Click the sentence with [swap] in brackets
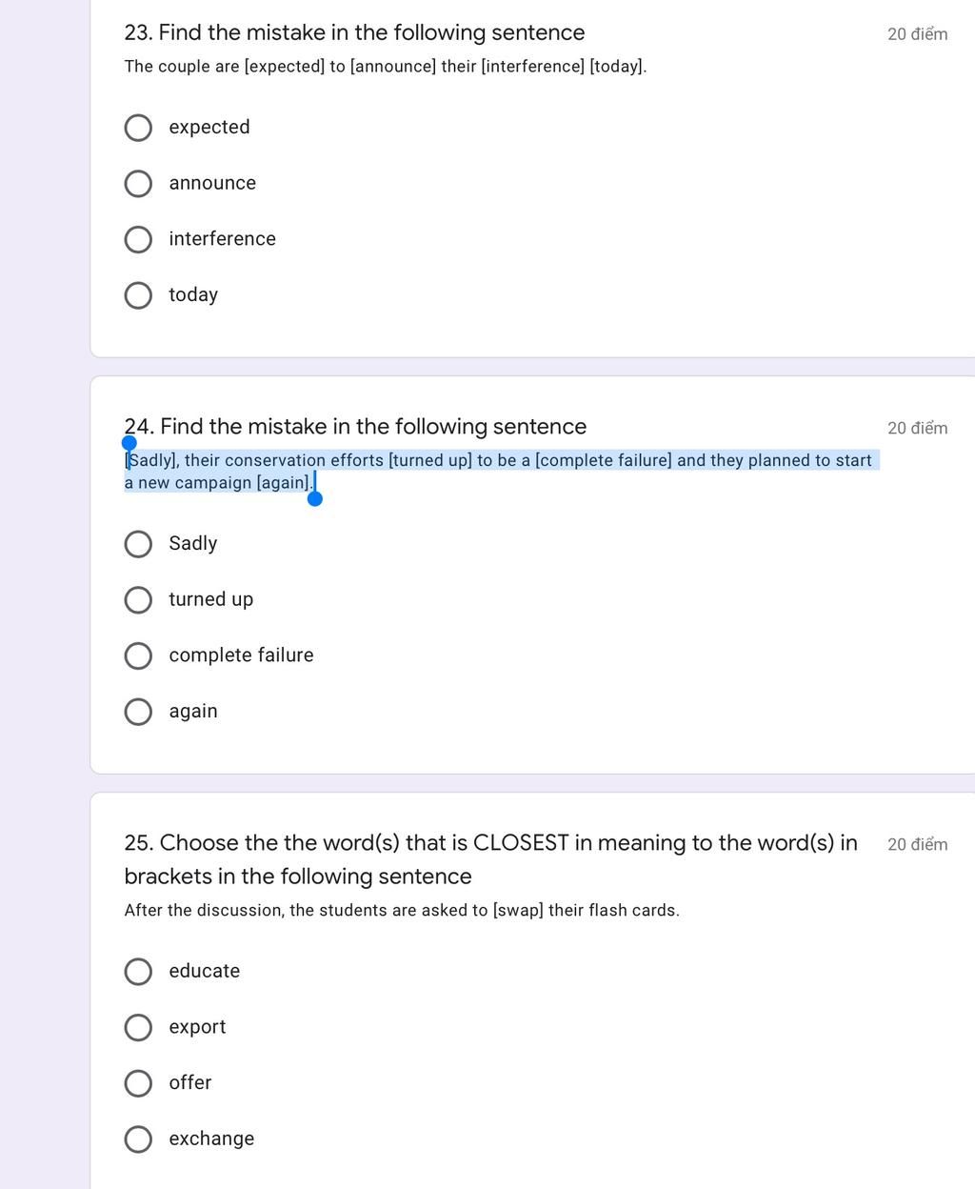 (402, 910)
